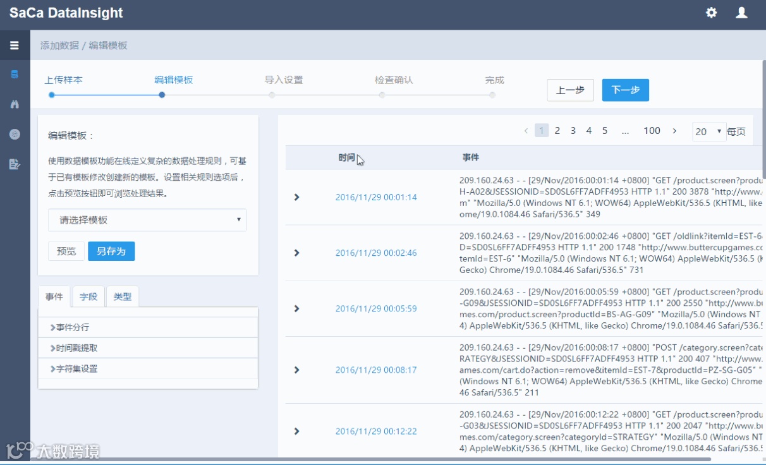Select the 上传样本 step
The image size is (766, 465).
pos(63,80)
